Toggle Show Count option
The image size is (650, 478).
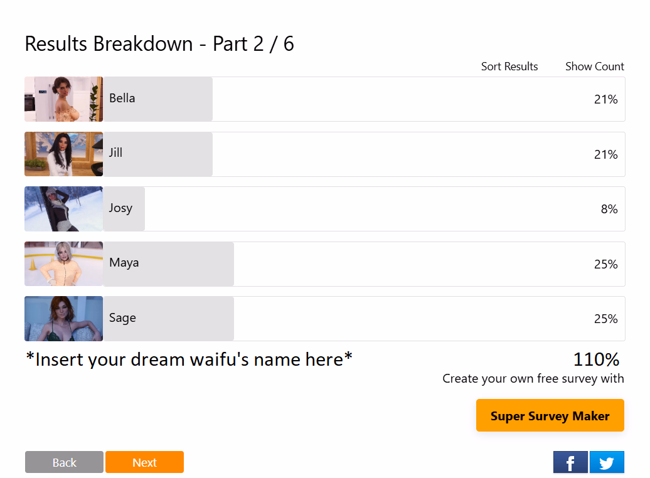tap(594, 66)
